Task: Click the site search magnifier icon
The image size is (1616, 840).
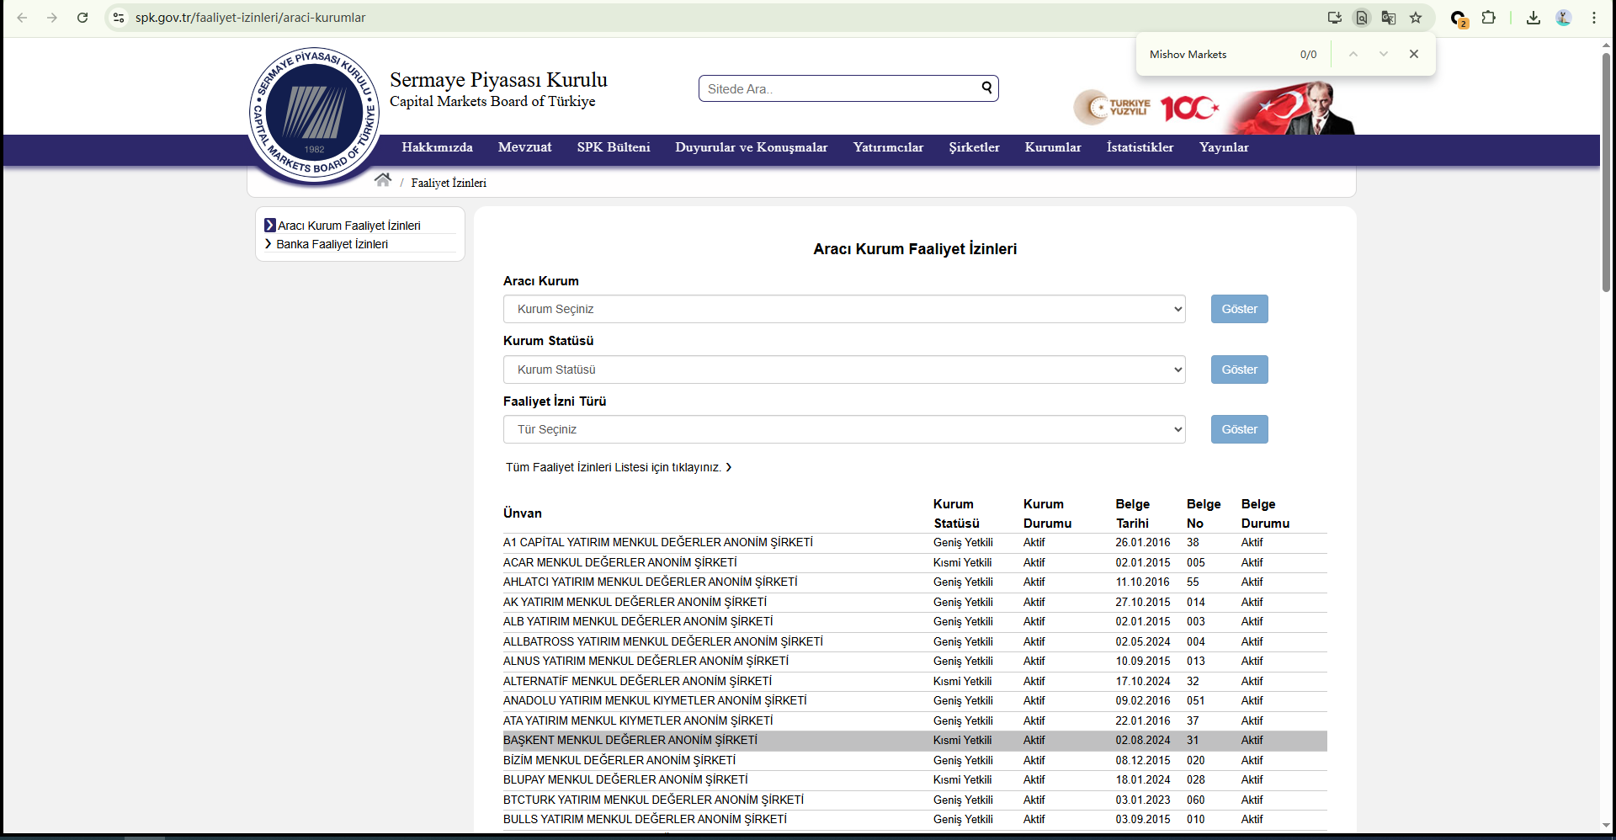Action: (986, 88)
